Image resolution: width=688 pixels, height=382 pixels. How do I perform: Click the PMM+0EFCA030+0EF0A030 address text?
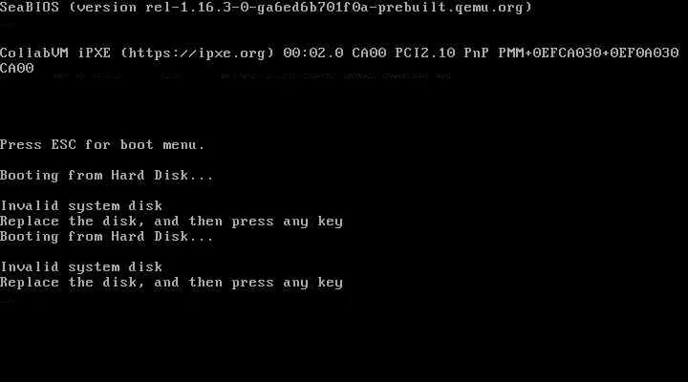pos(589,53)
